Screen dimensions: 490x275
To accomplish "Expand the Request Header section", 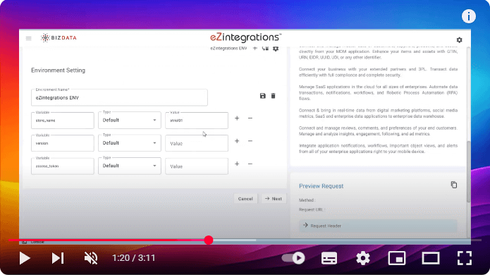I will [x=378, y=226].
